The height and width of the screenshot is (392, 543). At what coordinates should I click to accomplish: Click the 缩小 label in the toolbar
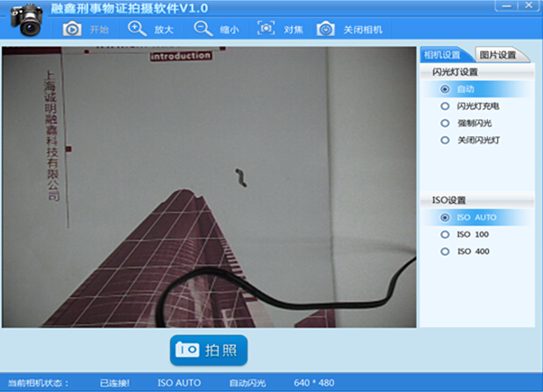(230, 30)
